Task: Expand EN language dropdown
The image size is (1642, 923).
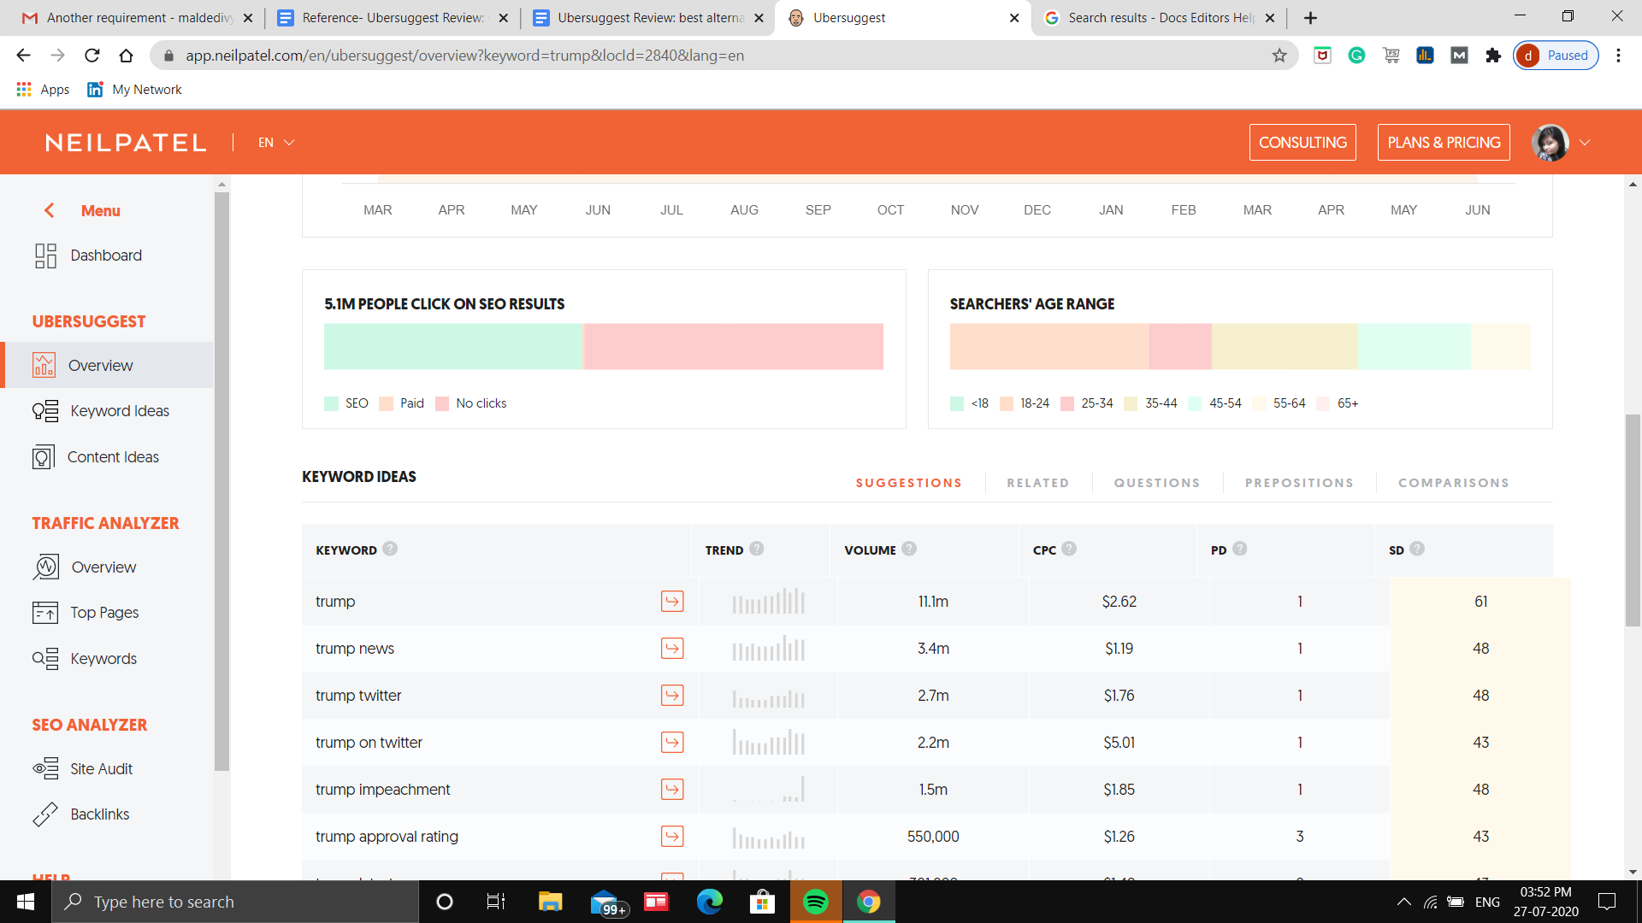Action: point(276,143)
